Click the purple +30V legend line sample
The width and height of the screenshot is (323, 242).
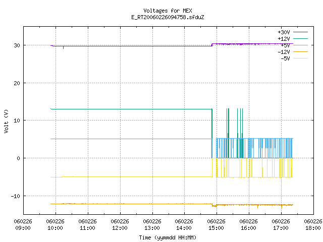300,32
